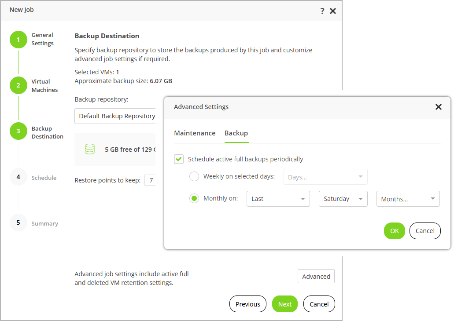Viewport: 454px width, 321px height.
Task: Click the Restore points to keep field
Action: tap(151, 180)
